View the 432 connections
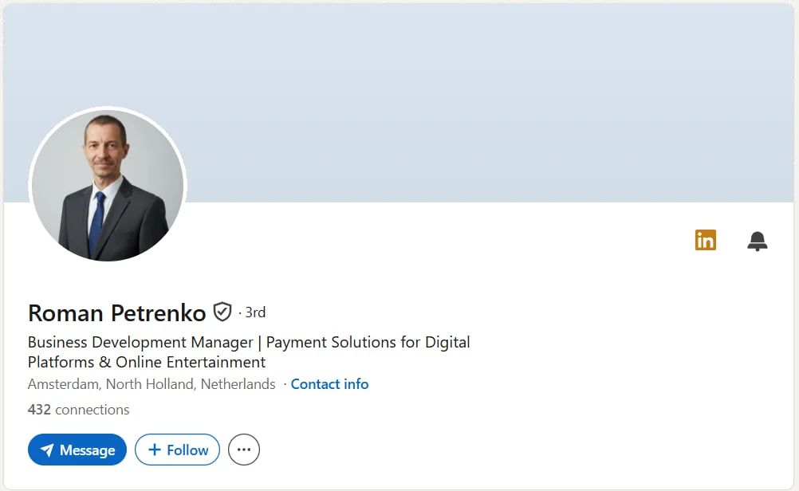 (x=78, y=410)
